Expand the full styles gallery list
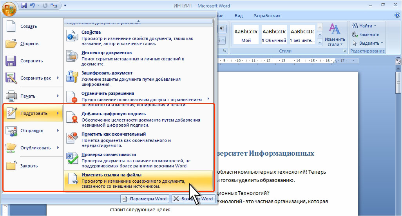This screenshot has width=402, height=216. tap(320, 42)
